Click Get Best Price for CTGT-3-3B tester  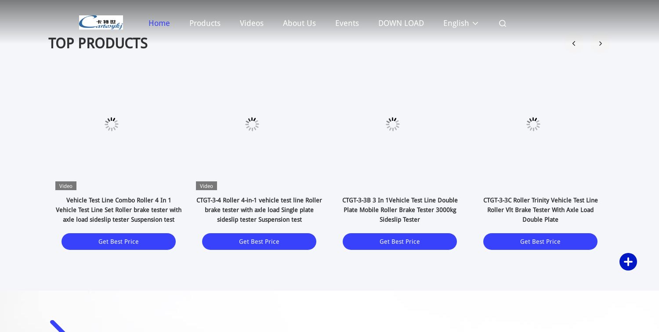point(400,242)
